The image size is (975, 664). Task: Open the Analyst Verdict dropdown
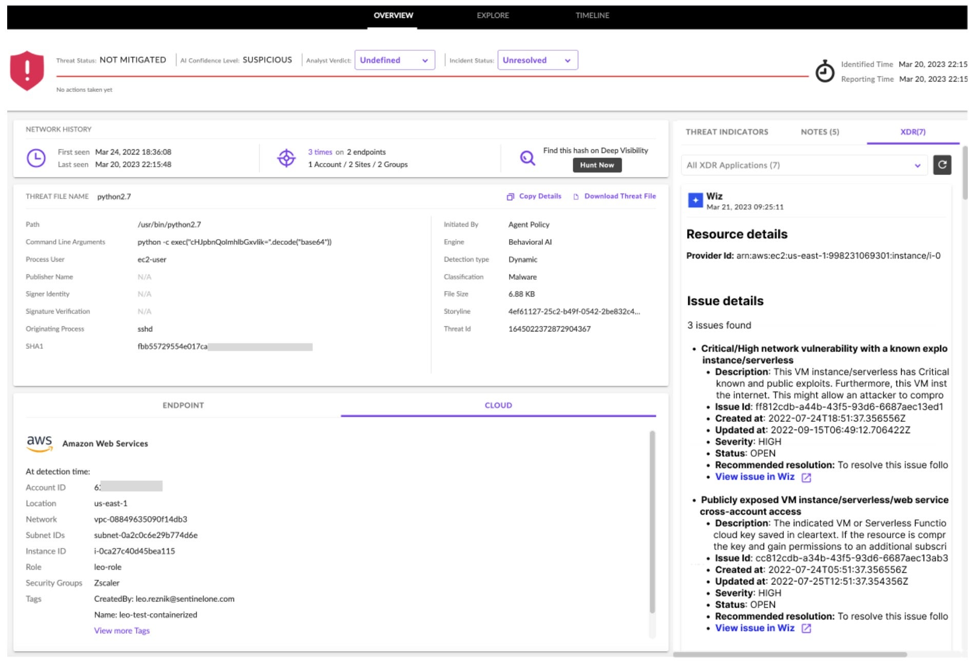tap(394, 60)
